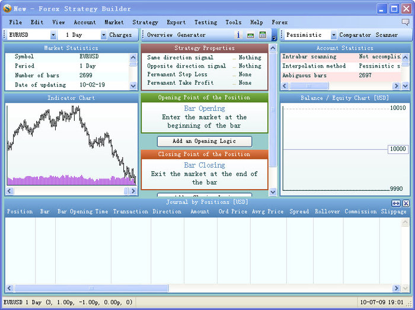The image size is (415, 310).
Task: Click the Intrabar scanning row
Action: 341,56
